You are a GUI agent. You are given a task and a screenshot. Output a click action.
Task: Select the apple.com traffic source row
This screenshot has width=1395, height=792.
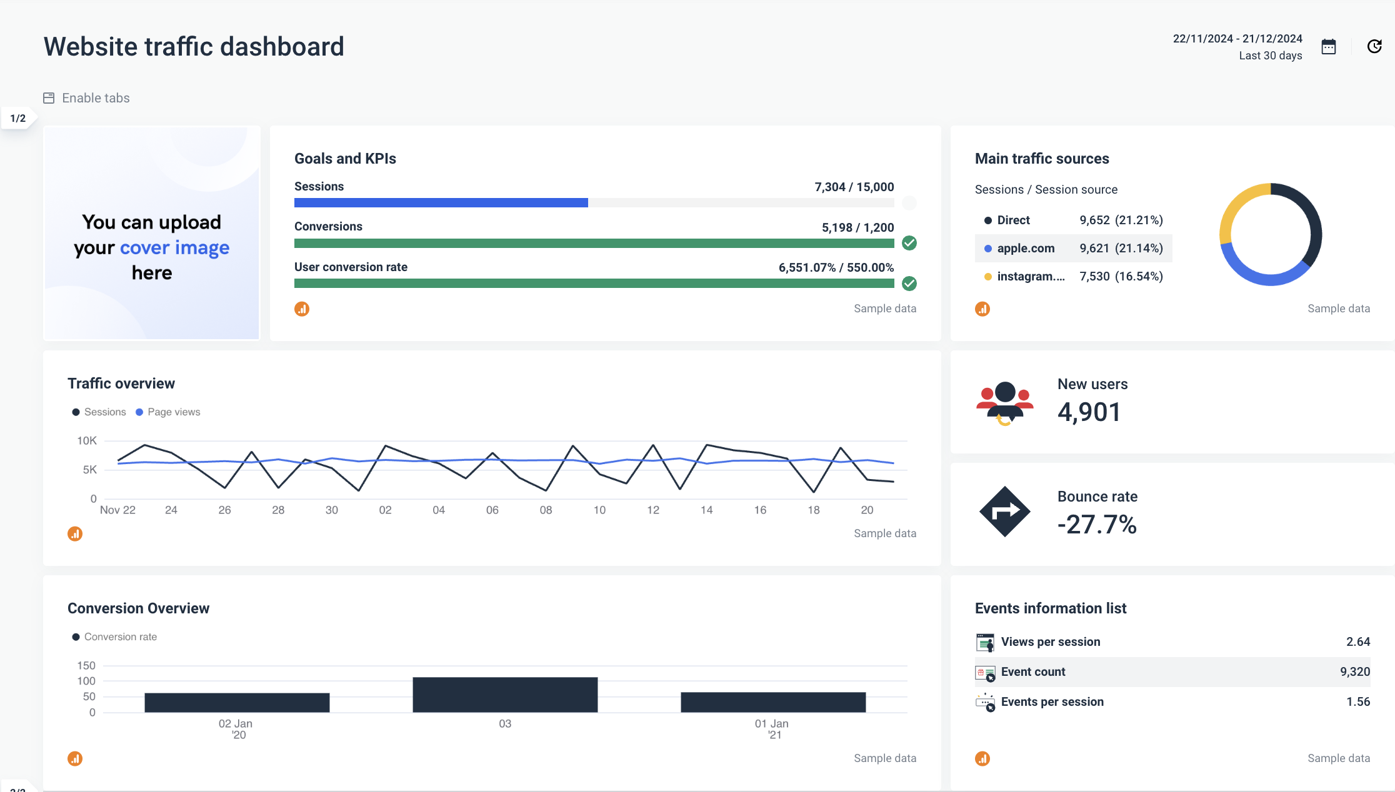tap(1073, 249)
